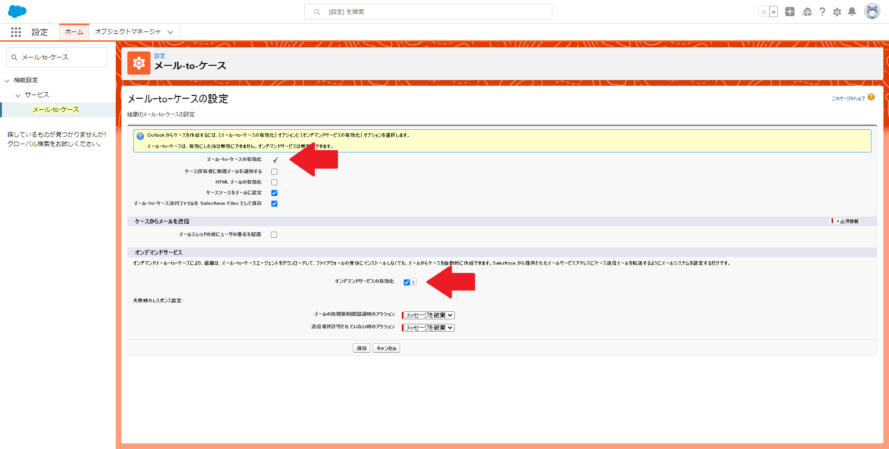Show notifications with the bell icon

tap(852, 12)
